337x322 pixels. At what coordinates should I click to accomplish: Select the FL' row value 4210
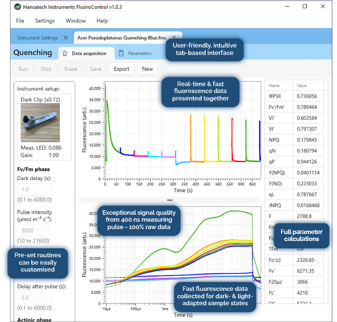coord(302,293)
